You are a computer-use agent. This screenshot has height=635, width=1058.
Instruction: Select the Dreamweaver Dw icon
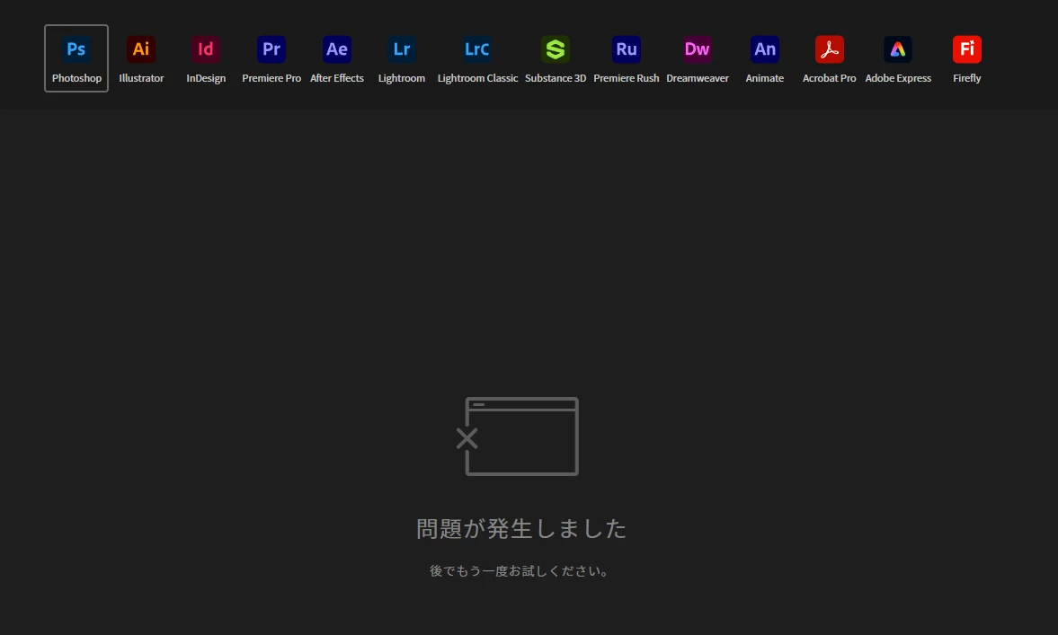pos(697,49)
